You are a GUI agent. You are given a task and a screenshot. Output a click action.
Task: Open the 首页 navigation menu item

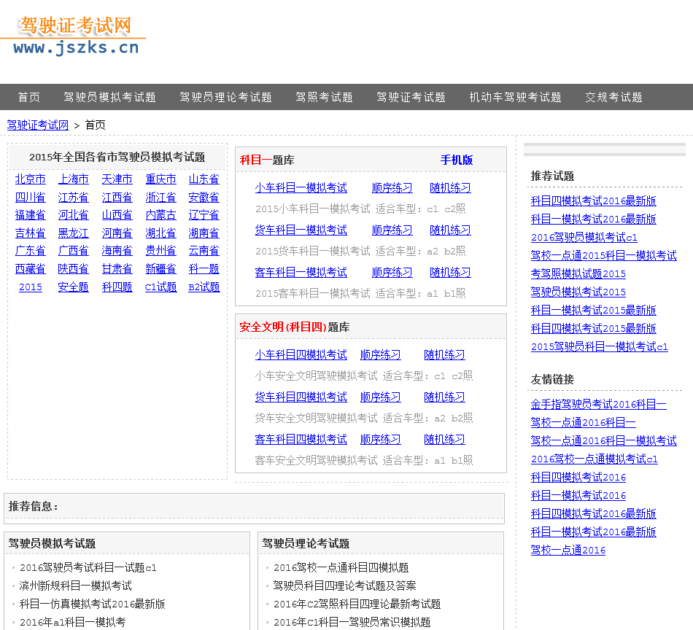click(29, 97)
